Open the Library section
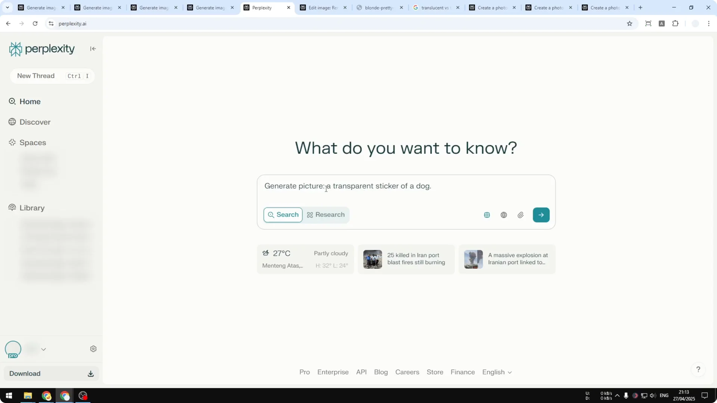 pos(32,208)
